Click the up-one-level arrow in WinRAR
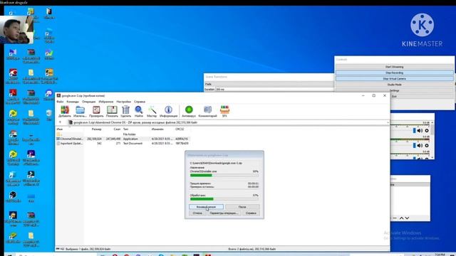 tap(60, 122)
